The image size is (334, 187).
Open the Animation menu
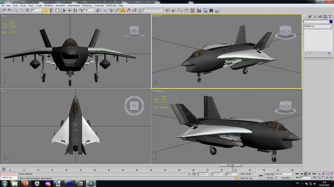click(60, 6)
